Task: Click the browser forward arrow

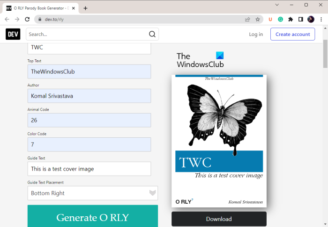Action: 17,20
